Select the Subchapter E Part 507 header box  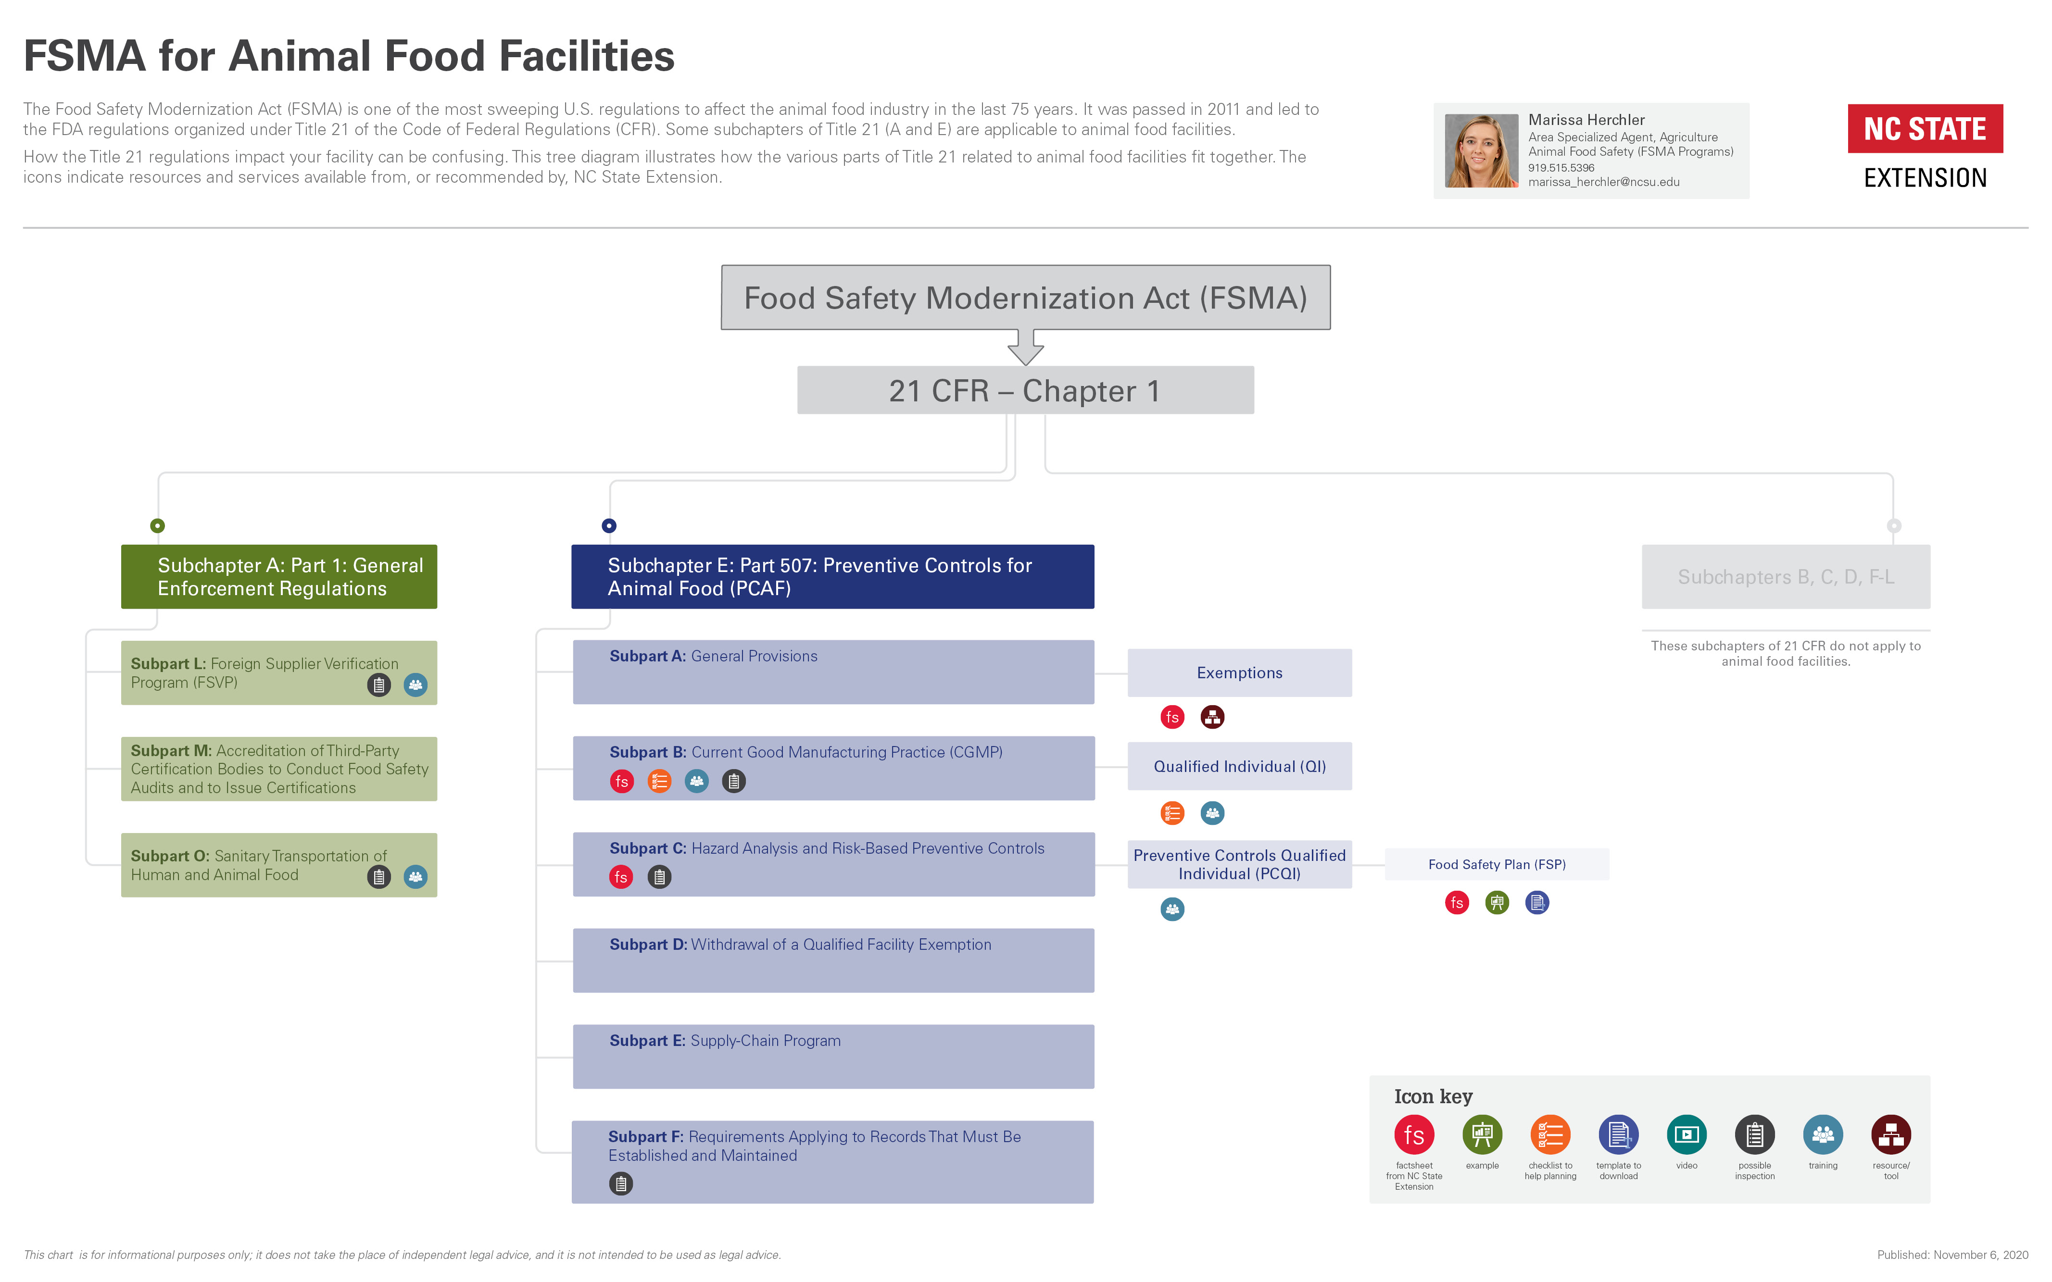832,576
